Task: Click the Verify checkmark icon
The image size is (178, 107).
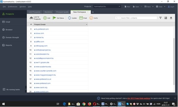Action: click(x=91, y=18)
